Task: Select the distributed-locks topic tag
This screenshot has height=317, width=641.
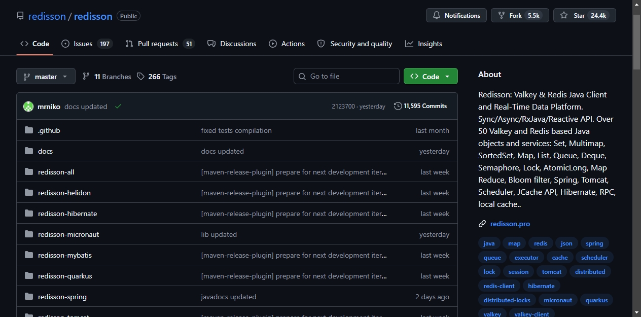Action: [507, 300]
